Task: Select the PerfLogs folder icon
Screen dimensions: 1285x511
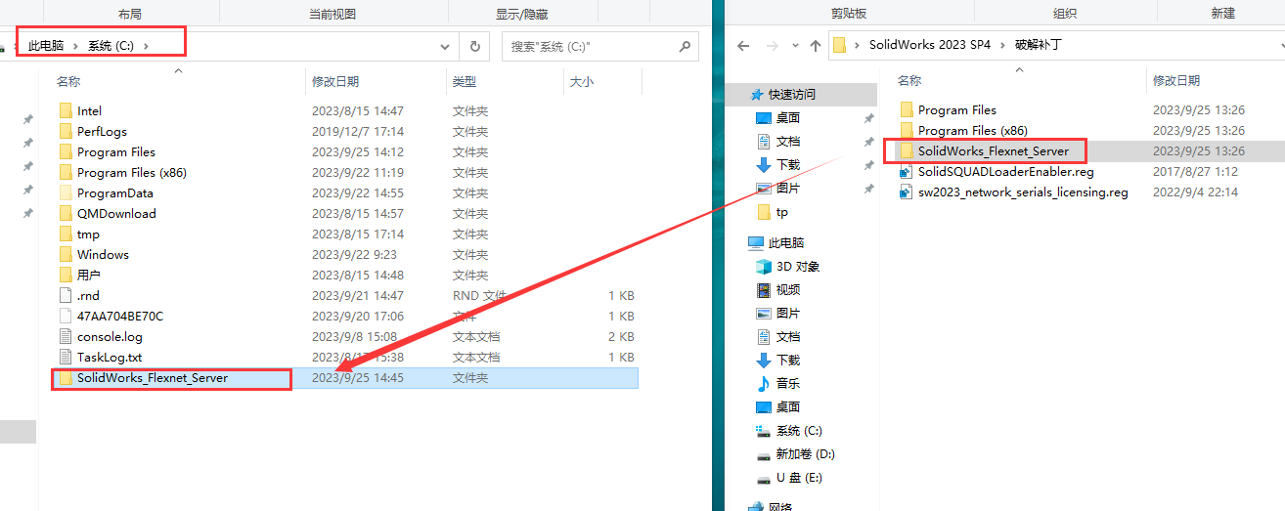Action: coord(66,131)
